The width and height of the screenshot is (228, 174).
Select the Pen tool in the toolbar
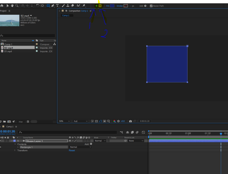click(x=52, y=6)
